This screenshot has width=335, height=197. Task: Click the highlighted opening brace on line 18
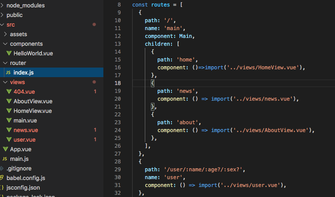pos(153,83)
